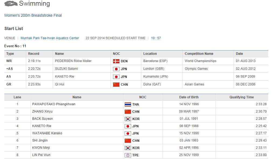Click the 19 : 57 scheduled start time
Viewport: 274px width, 159px height.
click(156, 38)
